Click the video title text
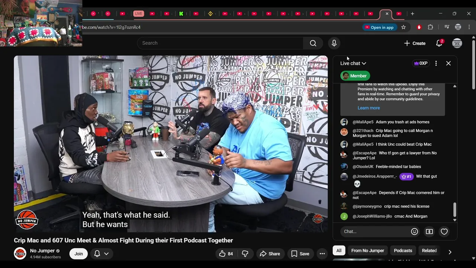 [x=123, y=240]
